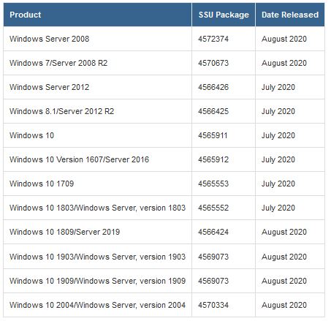
Task: Click SSU package number 4570334
Action: click(213, 305)
